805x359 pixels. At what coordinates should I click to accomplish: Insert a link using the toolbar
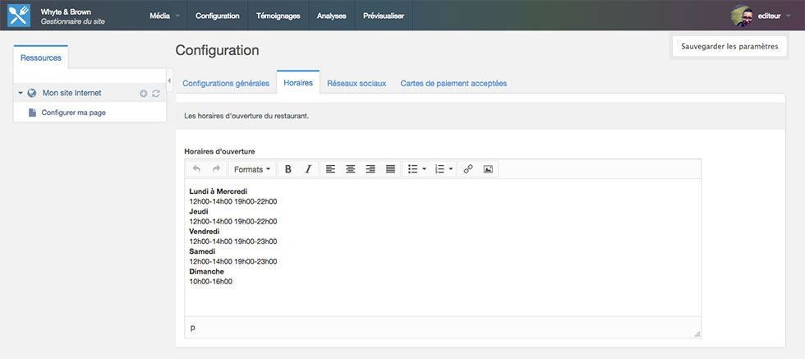[468, 169]
